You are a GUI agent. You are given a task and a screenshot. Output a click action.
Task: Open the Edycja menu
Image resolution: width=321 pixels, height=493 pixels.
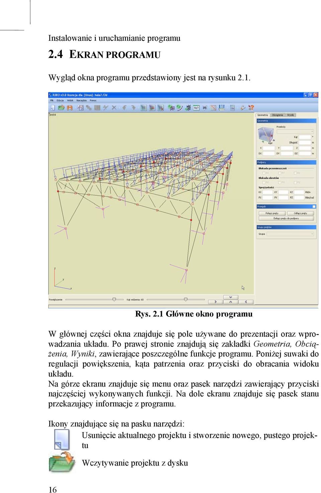[60, 100]
